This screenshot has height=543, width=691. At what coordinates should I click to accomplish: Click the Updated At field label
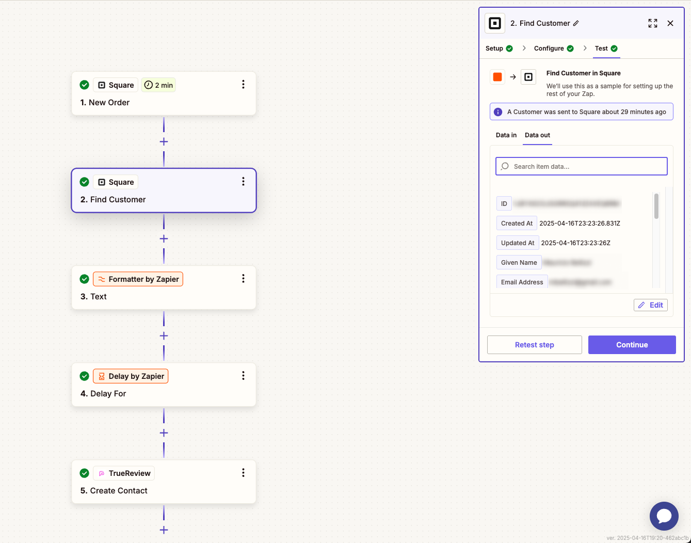pos(518,243)
